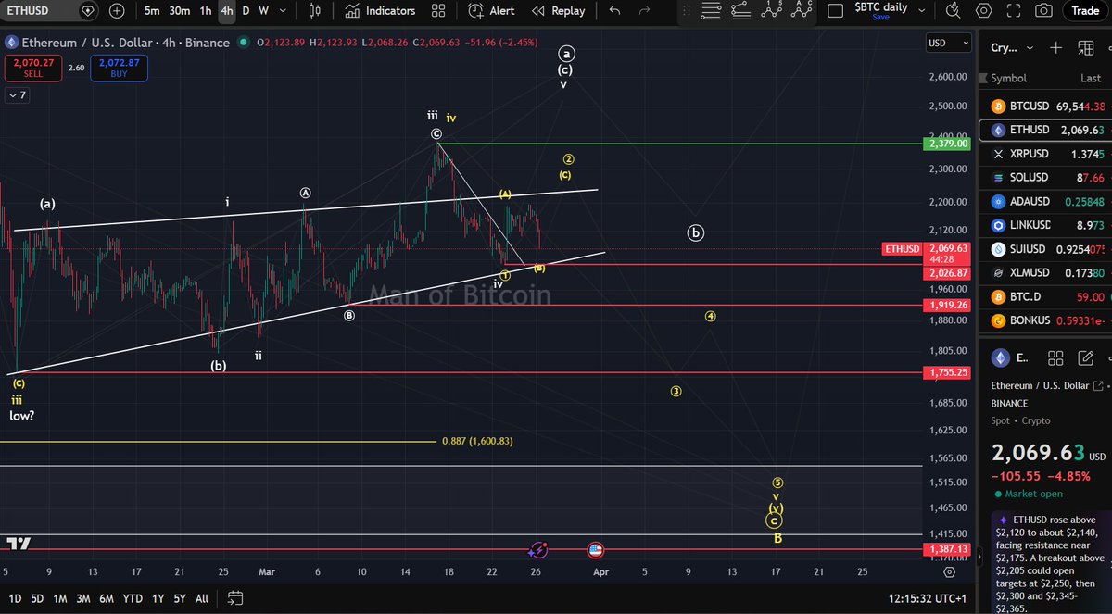The height and width of the screenshot is (614, 1112).
Task: Set date range to 1Y
Action: coord(158,598)
